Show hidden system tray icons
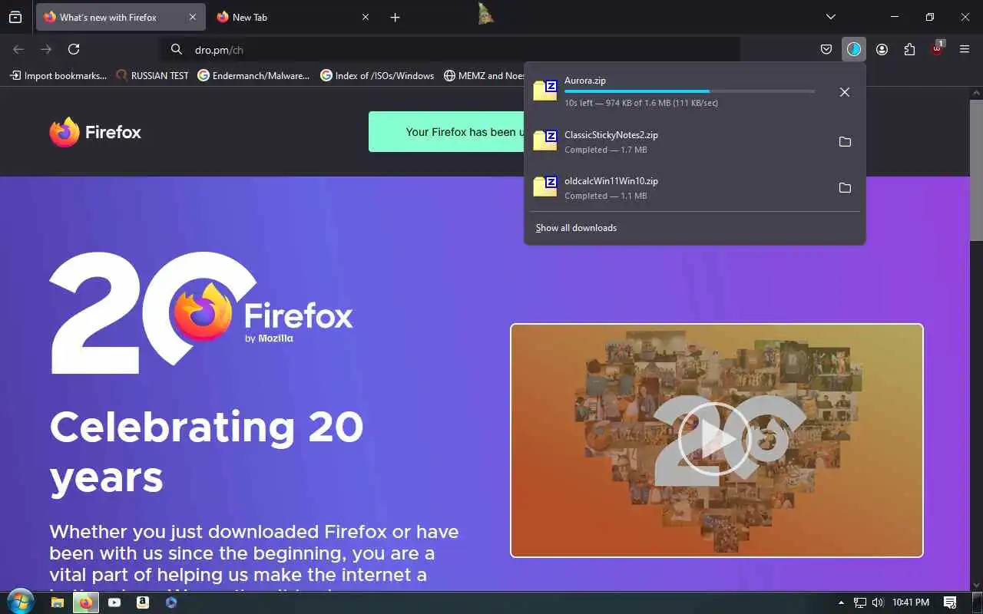983x614 pixels. pyautogui.click(x=841, y=602)
